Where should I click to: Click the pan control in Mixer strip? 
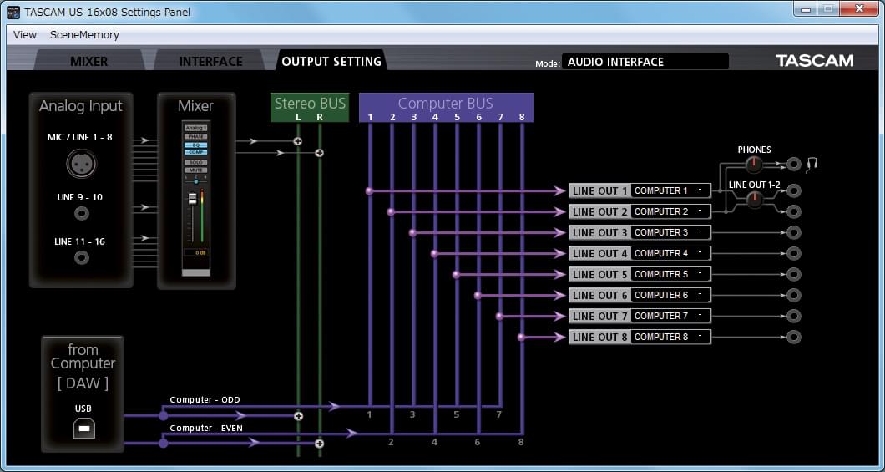(196, 182)
